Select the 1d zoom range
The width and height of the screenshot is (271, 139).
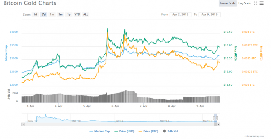pos(35,15)
